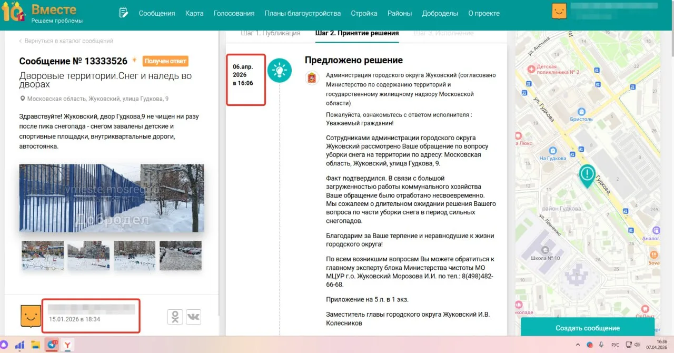Open the third small photo thumbnail

click(x=134, y=256)
